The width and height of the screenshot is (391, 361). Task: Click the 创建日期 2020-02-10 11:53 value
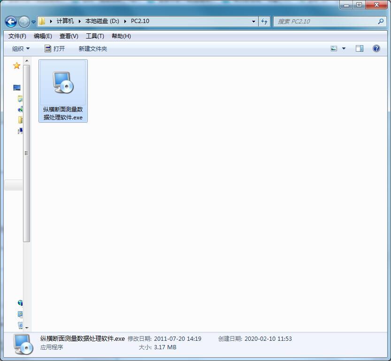pos(268,338)
